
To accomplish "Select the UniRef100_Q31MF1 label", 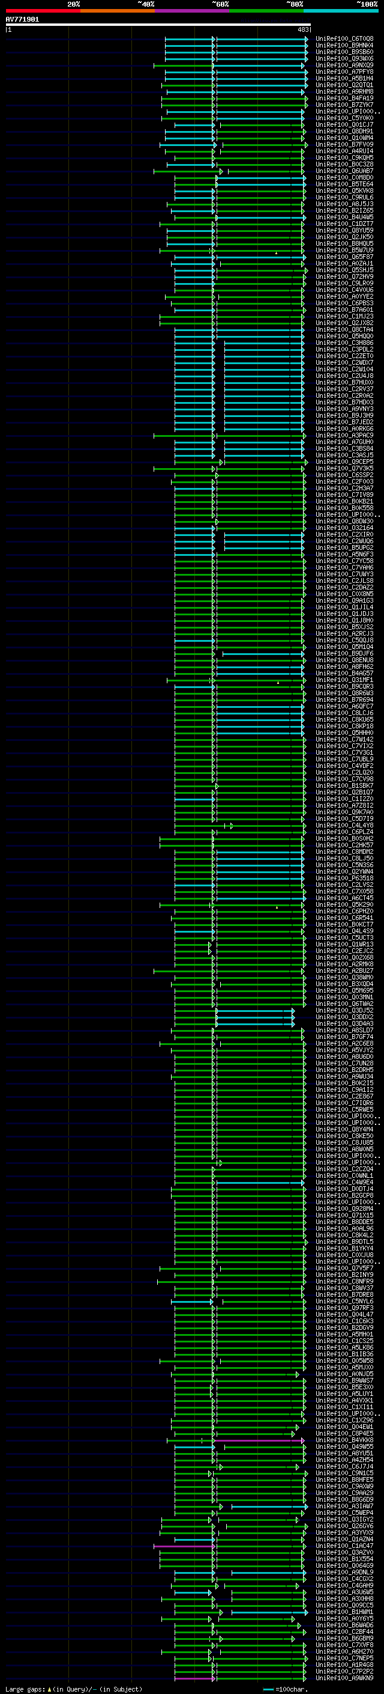I will click(344, 679).
